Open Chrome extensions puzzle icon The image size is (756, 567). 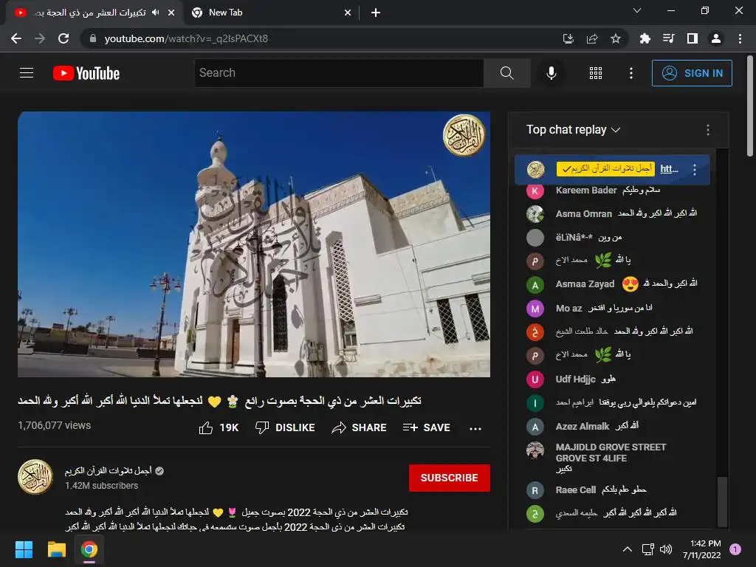[645, 38]
